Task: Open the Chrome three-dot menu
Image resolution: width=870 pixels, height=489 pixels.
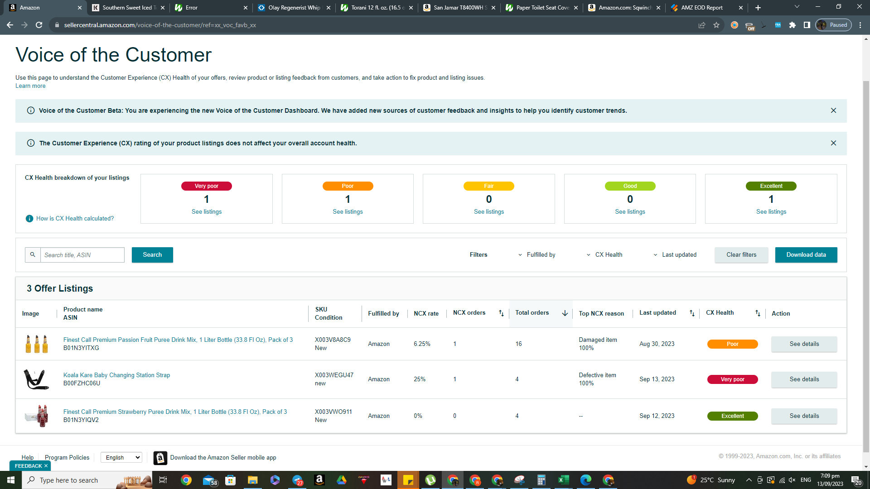Action: click(x=860, y=25)
